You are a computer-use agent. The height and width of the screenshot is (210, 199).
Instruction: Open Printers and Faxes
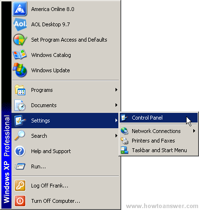[x=158, y=141]
